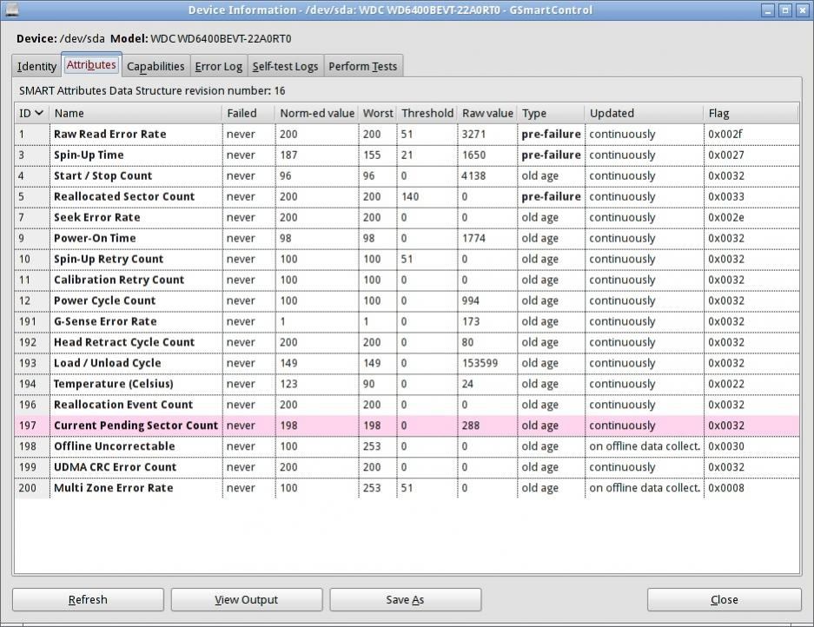
Task: Select the Attributes tab
Action: [x=91, y=65]
